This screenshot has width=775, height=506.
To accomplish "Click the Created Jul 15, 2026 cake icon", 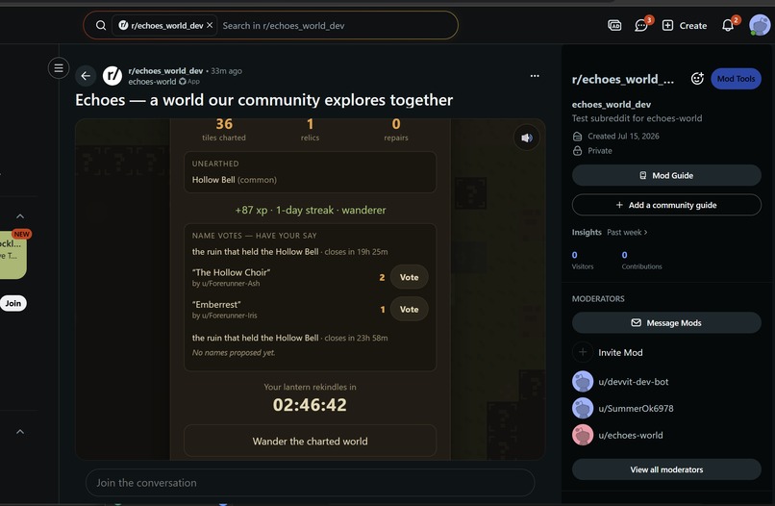I will (x=577, y=136).
